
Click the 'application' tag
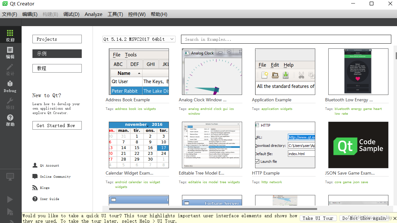[x=270, y=109]
